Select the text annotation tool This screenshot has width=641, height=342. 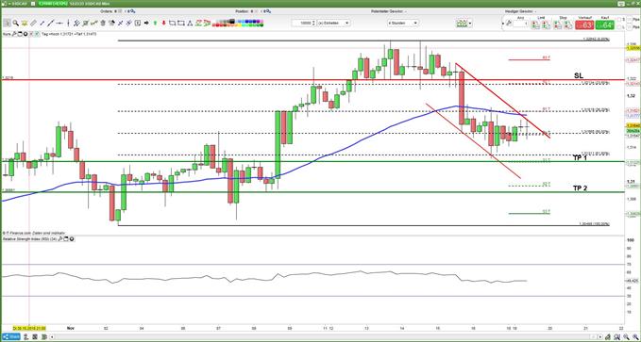(138, 23)
